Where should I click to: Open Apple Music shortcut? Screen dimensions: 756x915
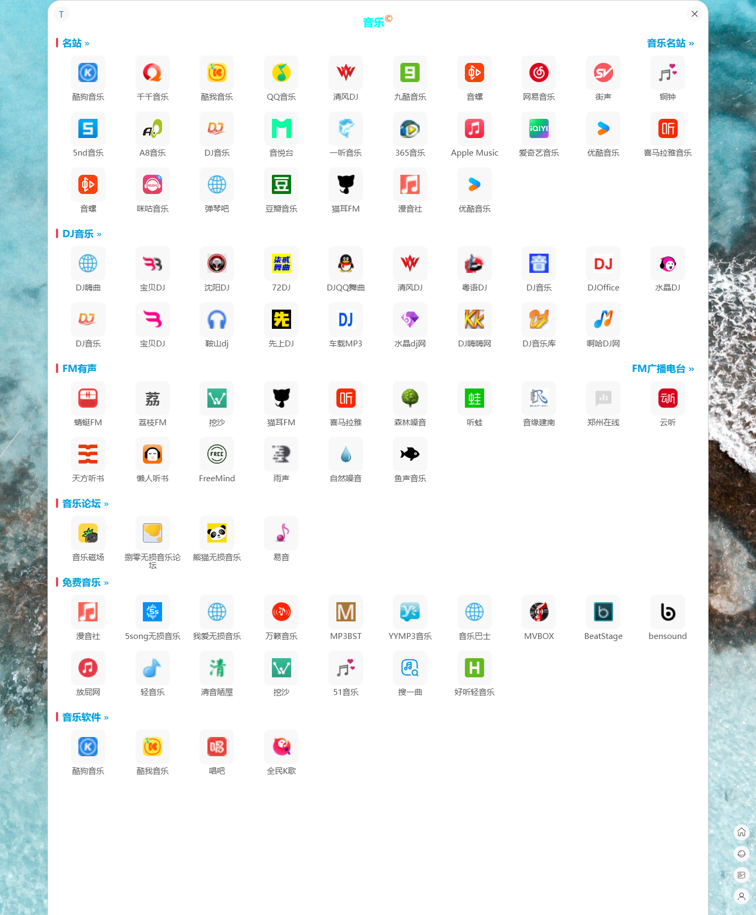tap(474, 129)
